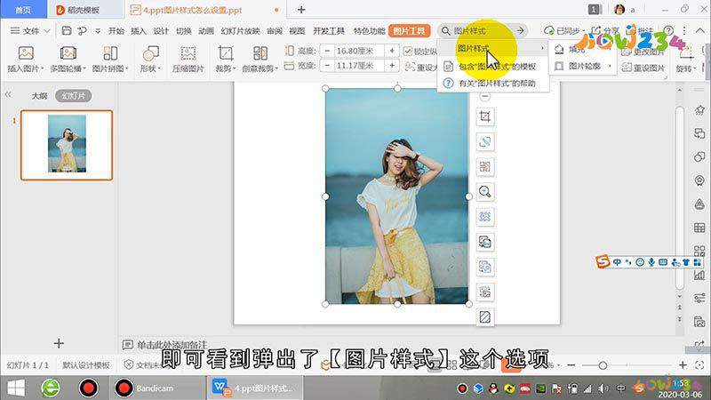Toggle Chinese input mode (中) on Sogou bar
Image resolution: width=711 pixels, height=400 pixels.
pos(617,262)
